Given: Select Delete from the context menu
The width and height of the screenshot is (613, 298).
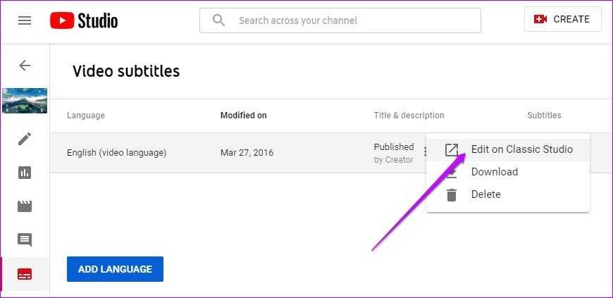Looking at the screenshot, I should 485,194.
